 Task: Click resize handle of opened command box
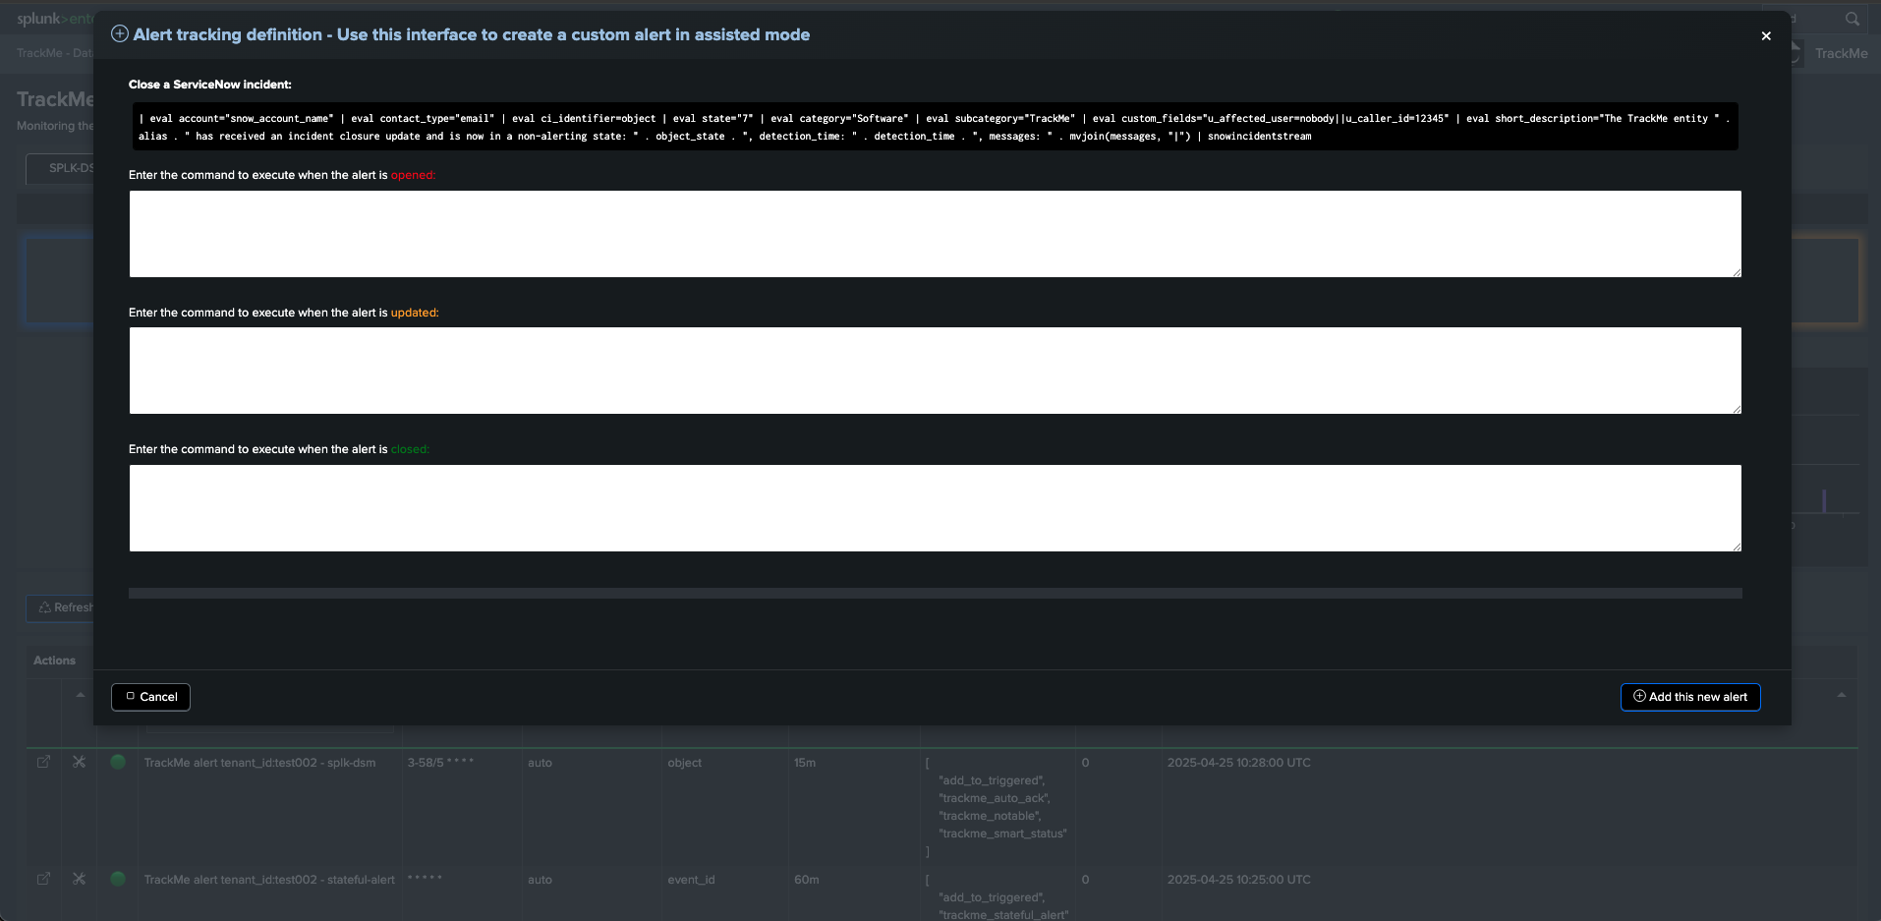(1737, 272)
